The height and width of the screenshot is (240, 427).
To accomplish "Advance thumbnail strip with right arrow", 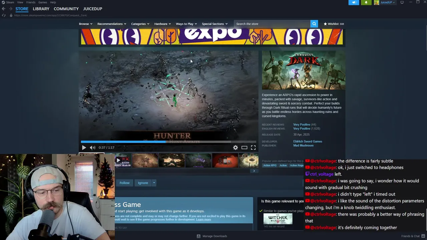I will pyautogui.click(x=254, y=171).
